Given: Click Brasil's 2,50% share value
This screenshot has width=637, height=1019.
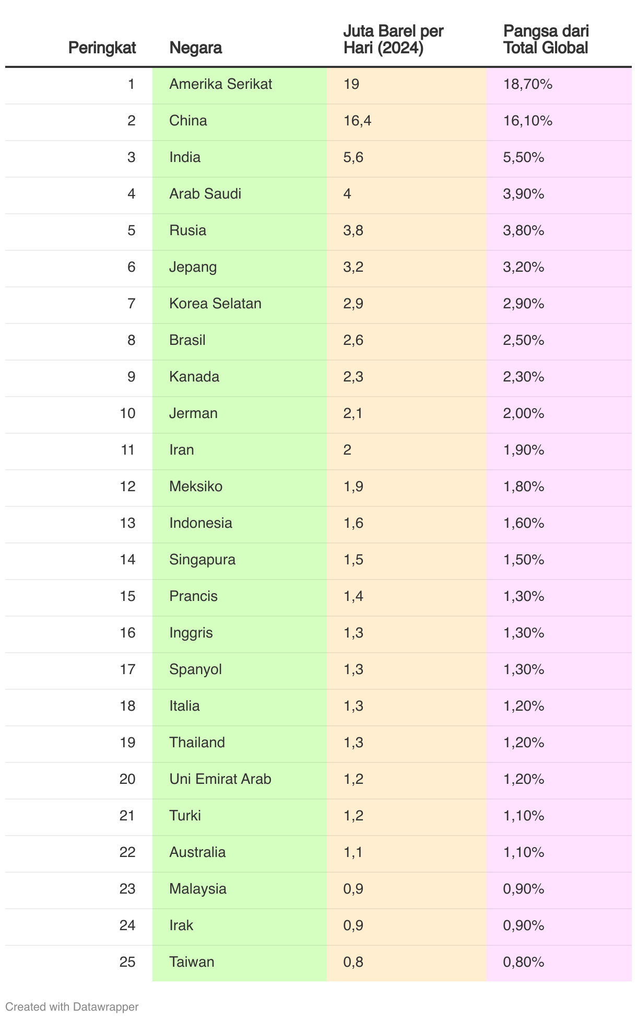Looking at the screenshot, I should tap(524, 340).
